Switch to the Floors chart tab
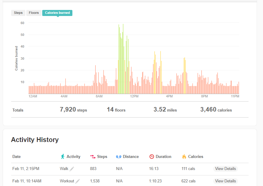This screenshot has width=263, height=186. click(x=34, y=13)
